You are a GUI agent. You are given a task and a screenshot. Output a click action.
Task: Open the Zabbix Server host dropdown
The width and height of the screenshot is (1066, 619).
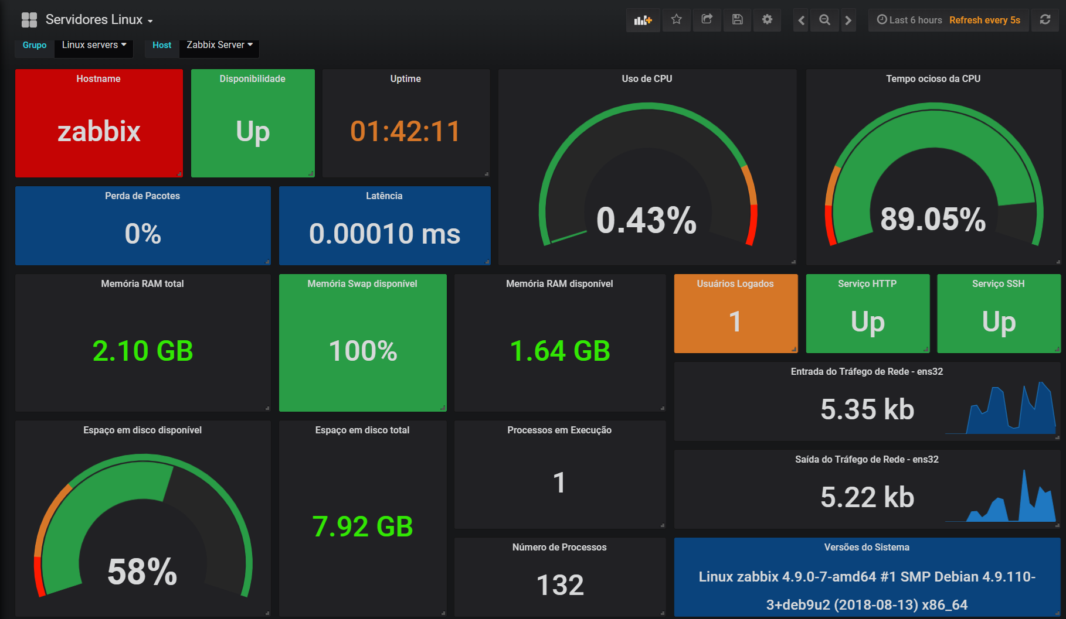click(219, 45)
